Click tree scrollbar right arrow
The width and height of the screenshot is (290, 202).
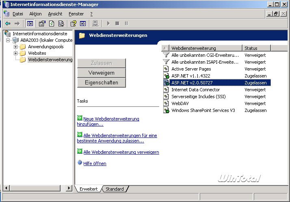69,188
